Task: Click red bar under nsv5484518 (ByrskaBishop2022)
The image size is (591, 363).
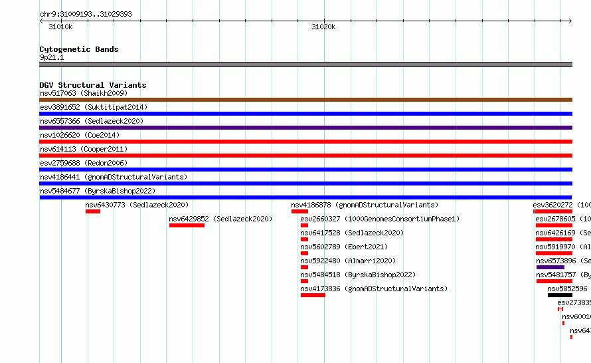Action: click(304, 281)
